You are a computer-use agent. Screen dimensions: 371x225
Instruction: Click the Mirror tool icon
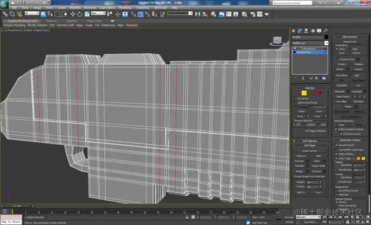198,14
